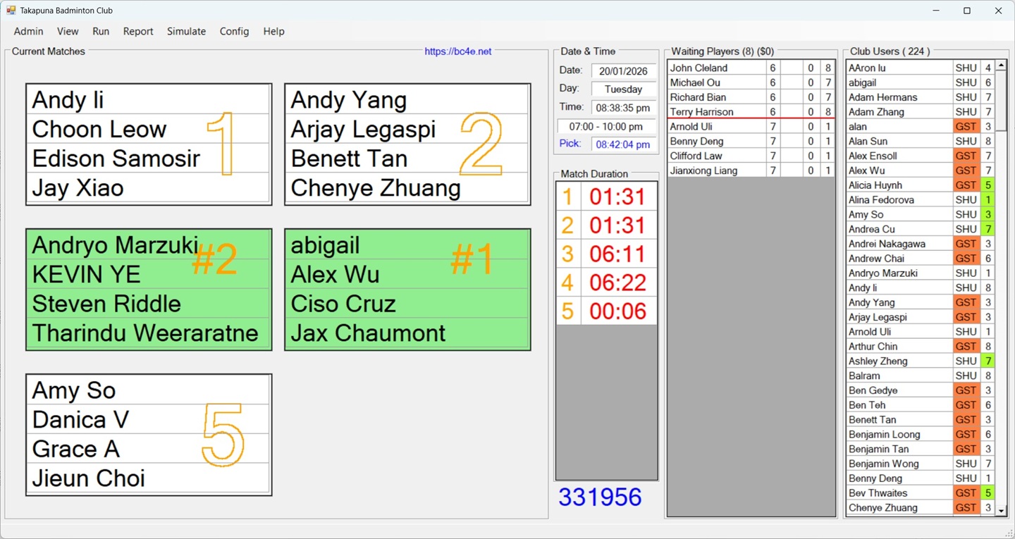The image size is (1015, 539).
Task: Select Terry Harrison in the waiting list
Action: (715, 112)
